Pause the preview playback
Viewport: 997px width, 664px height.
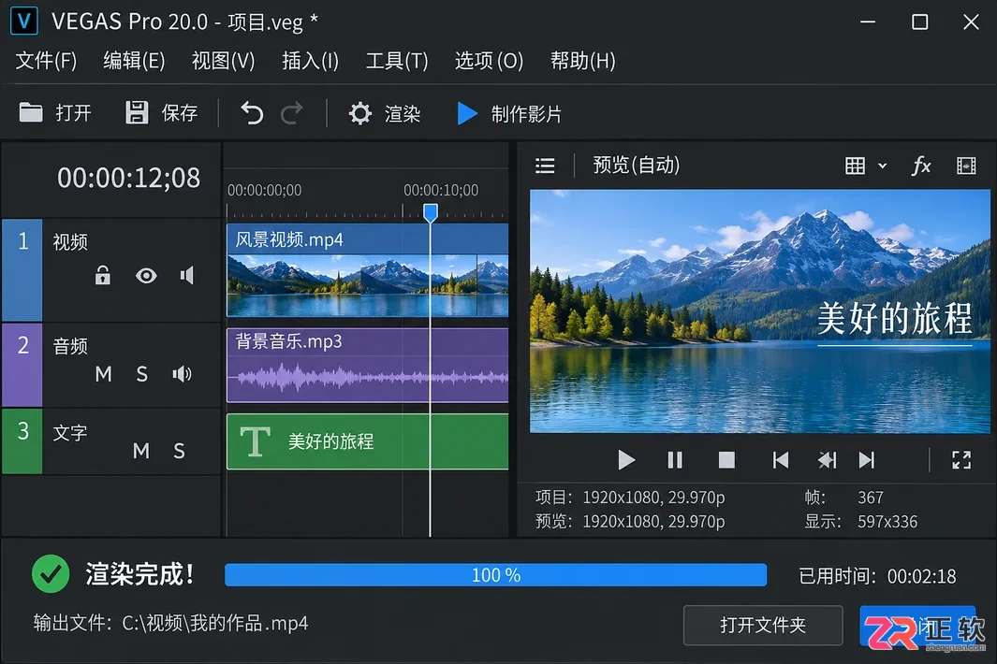click(x=675, y=459)
